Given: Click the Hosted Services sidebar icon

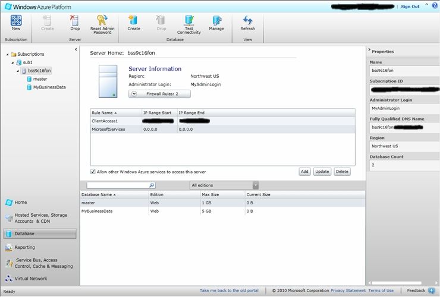Looking at the screenshot, I should 9,218.
